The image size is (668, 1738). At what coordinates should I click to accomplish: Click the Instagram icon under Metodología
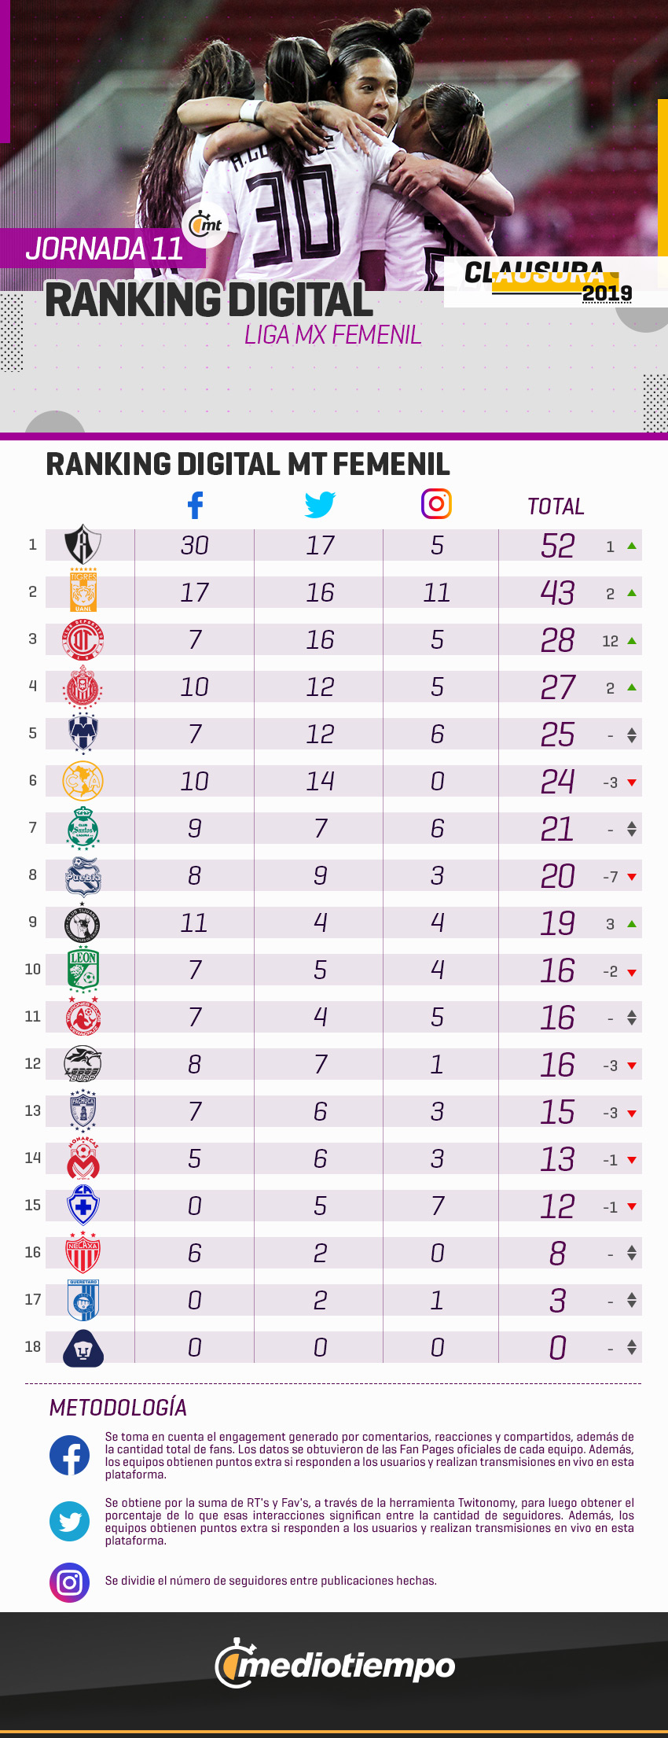pos(70,1582)
